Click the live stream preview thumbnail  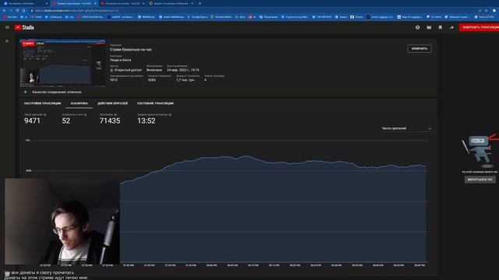coord(62,63)
